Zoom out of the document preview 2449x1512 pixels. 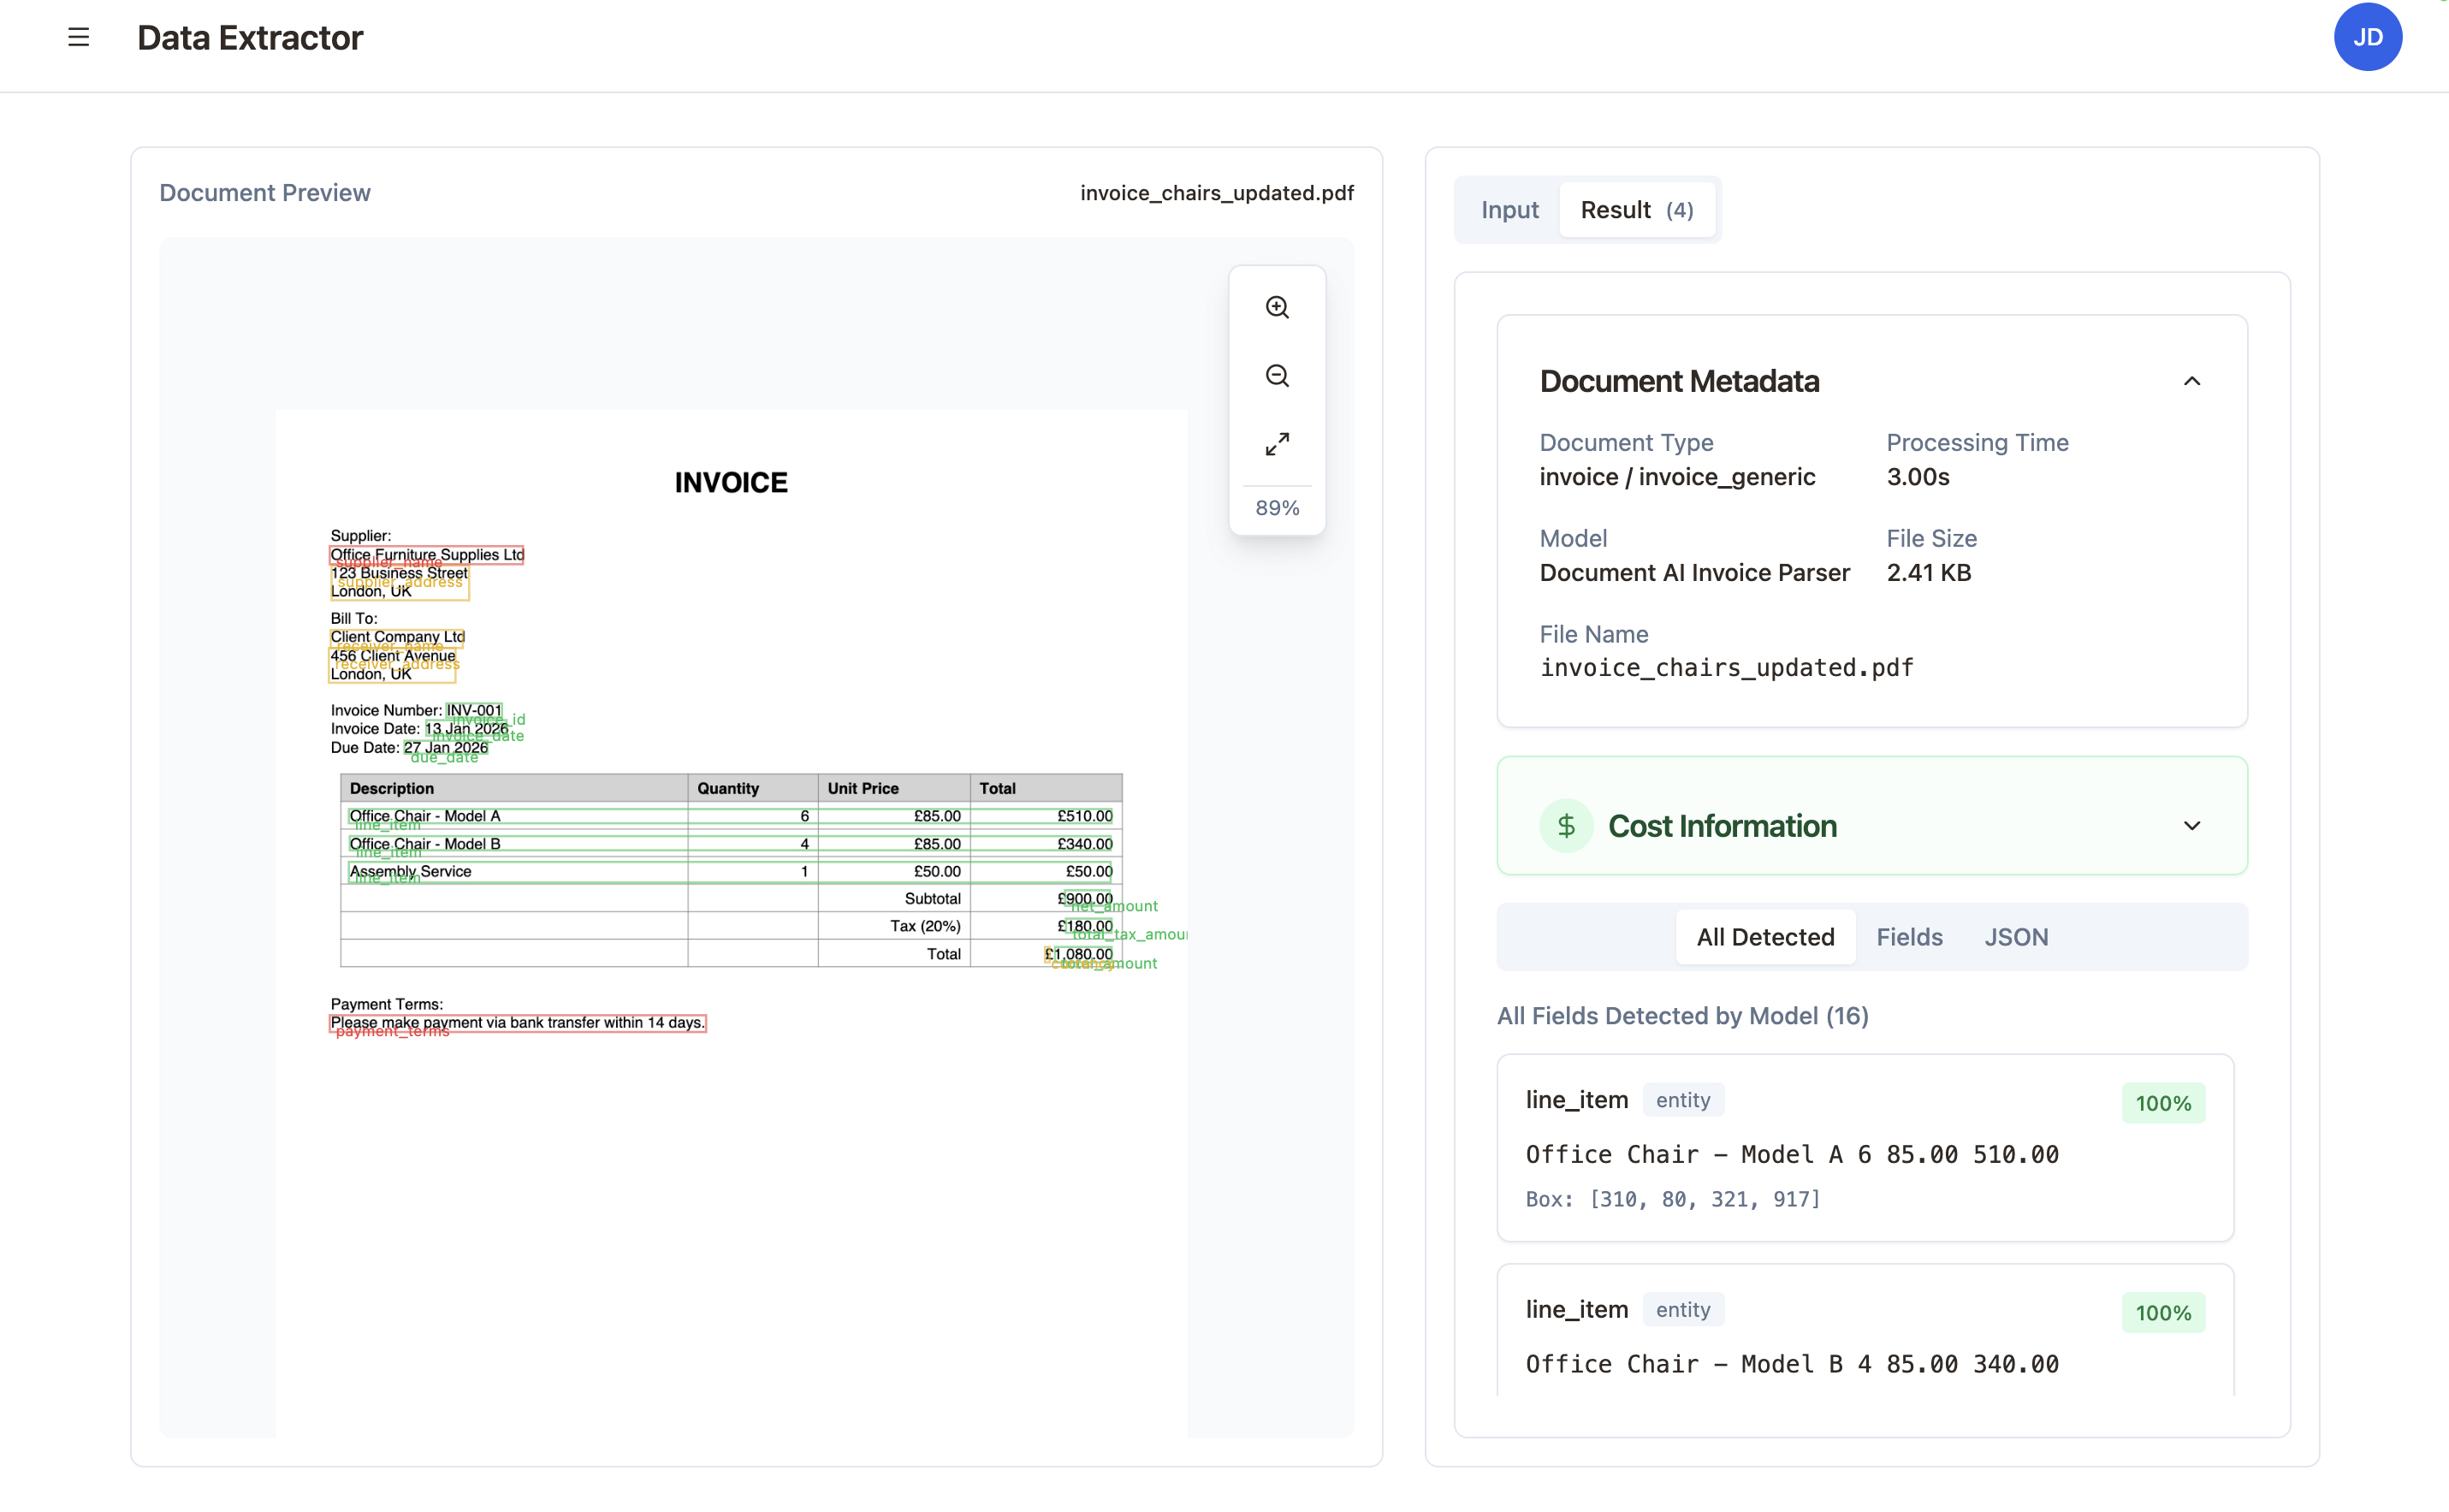coord(1277,375)
